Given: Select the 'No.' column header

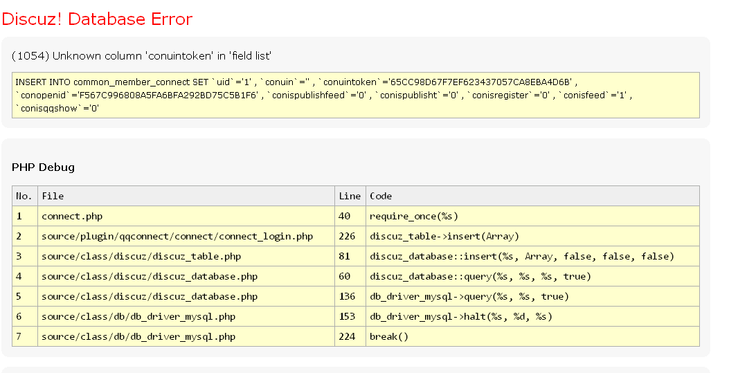Looking at the screenshot, I should pyautogui.click(x=24, y=196).
